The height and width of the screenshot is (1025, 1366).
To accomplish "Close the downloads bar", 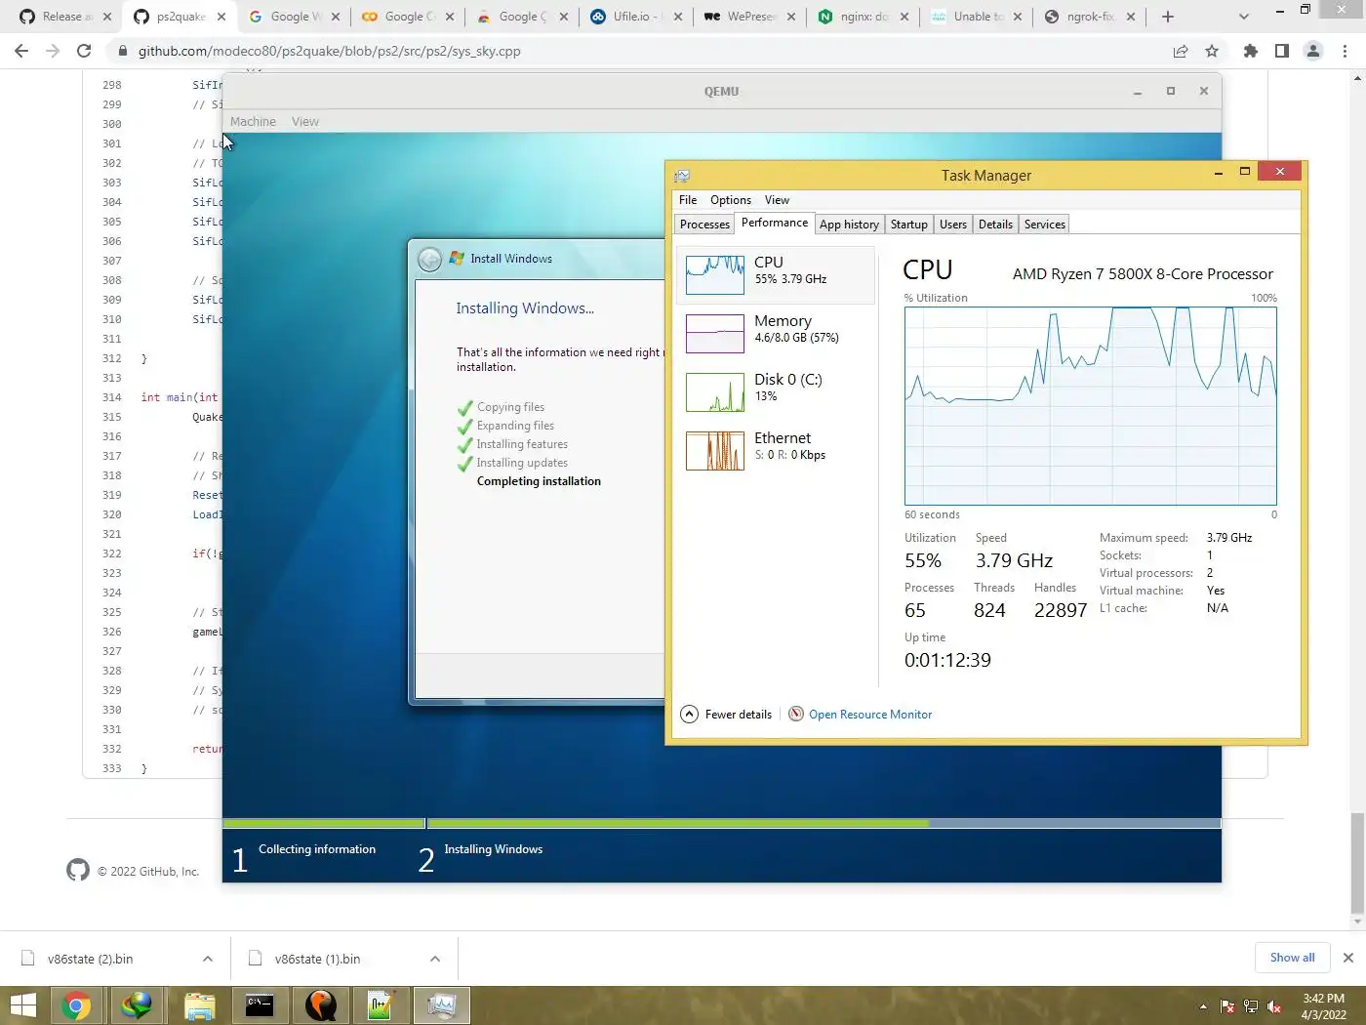I will [1348, 958].
